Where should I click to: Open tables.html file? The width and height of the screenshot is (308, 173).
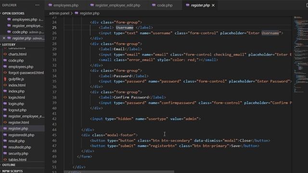coord(17,160)
